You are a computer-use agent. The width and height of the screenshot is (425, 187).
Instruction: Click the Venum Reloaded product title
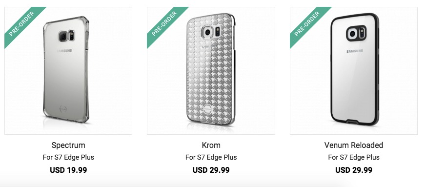click(354, 145)
